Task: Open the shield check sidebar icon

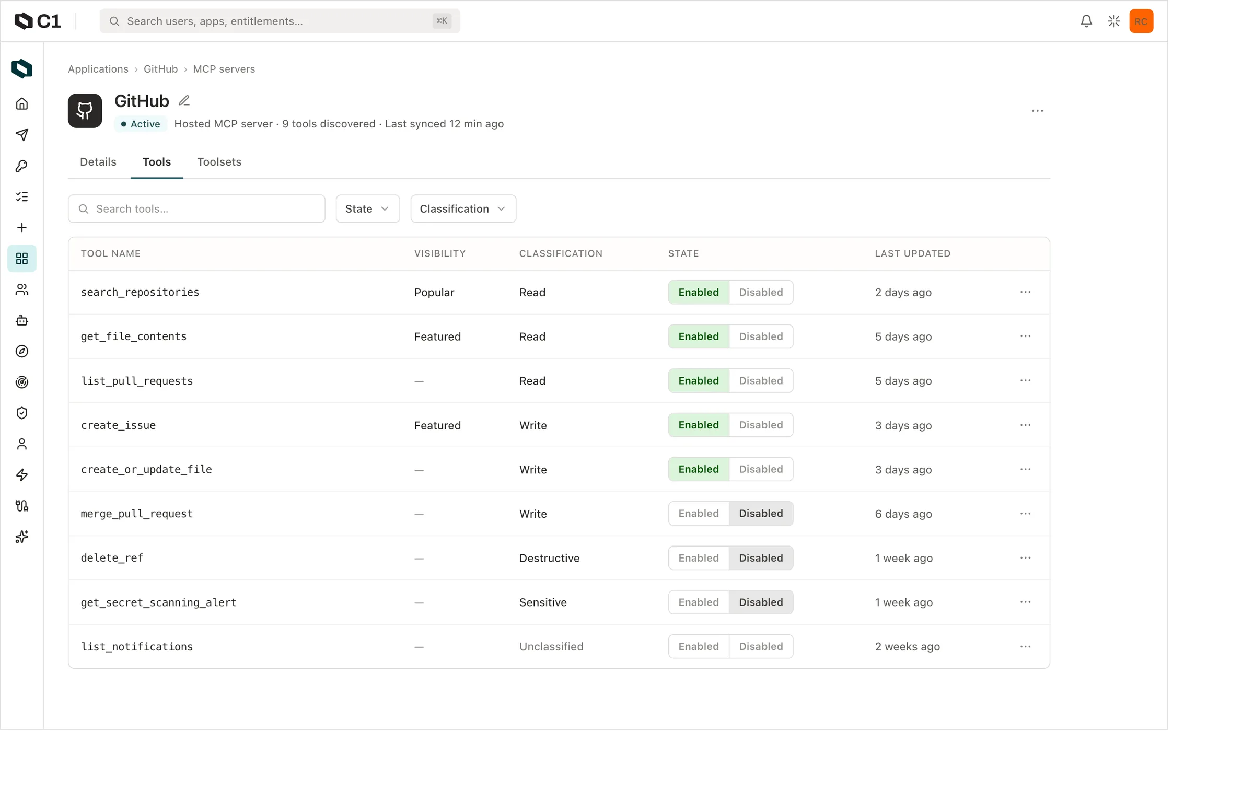Action: [22, 413]
